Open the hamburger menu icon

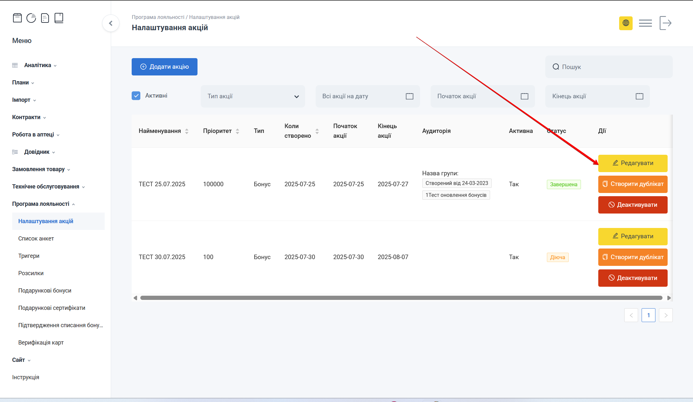[x=645, y=23]
